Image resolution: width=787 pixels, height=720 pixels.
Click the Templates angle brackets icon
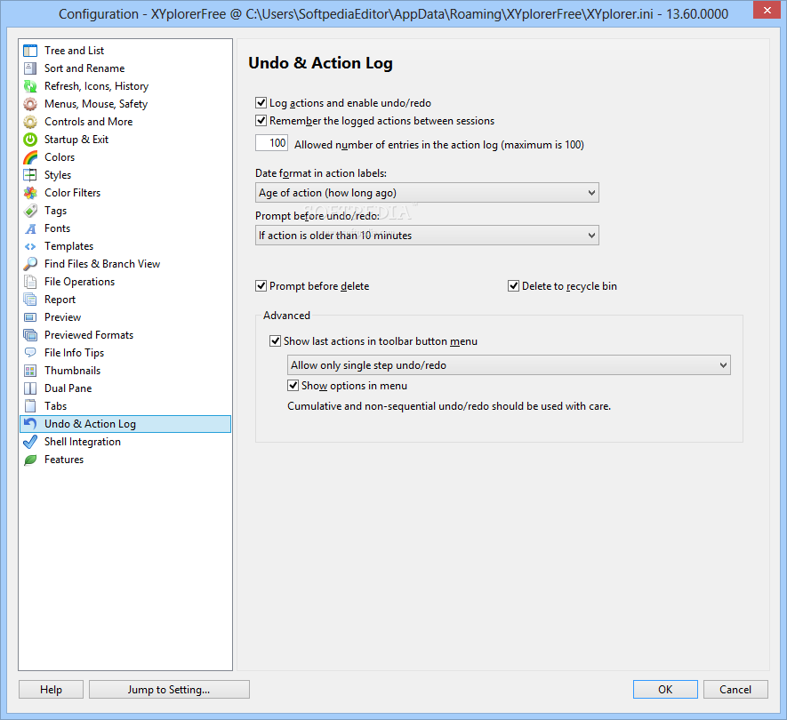[x=30, y=246]
